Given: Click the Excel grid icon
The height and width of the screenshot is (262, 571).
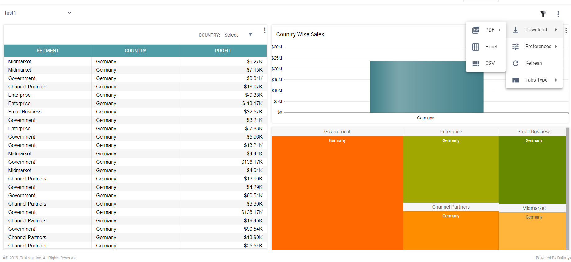Looking at the screenshot, I should coord(476,47).
